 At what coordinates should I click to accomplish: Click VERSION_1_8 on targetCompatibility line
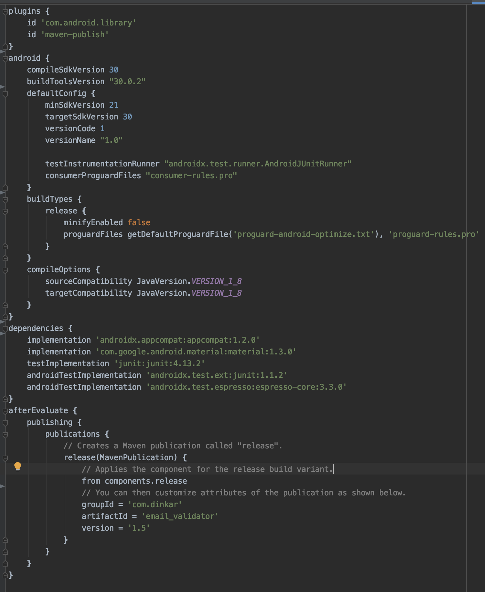pos(216,293)
